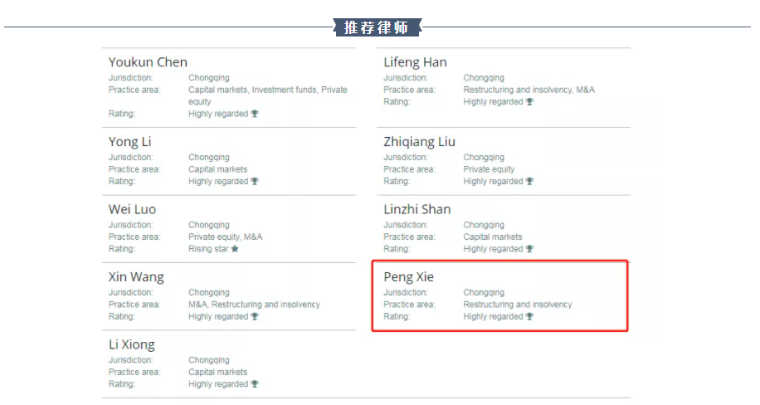Click trophy icon beside Youkun Chen's rating

tap(255, 114)
